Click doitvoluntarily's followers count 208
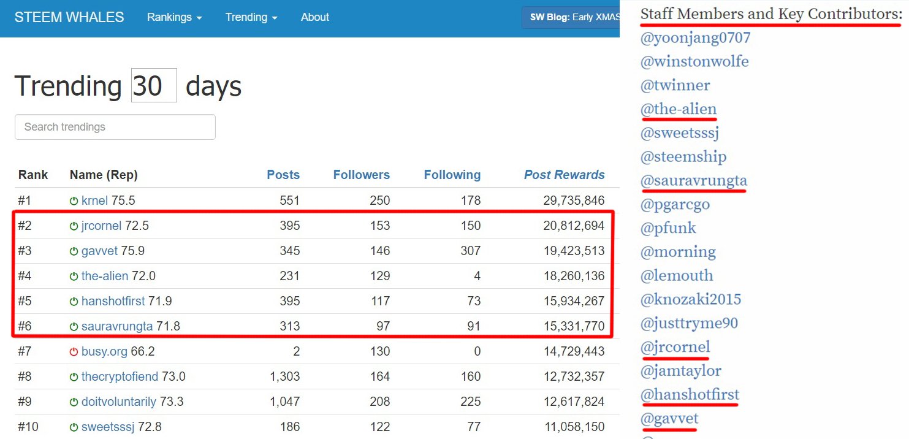Image resolution: width=909 pixels, height=439 pixels. pos(380,402)
